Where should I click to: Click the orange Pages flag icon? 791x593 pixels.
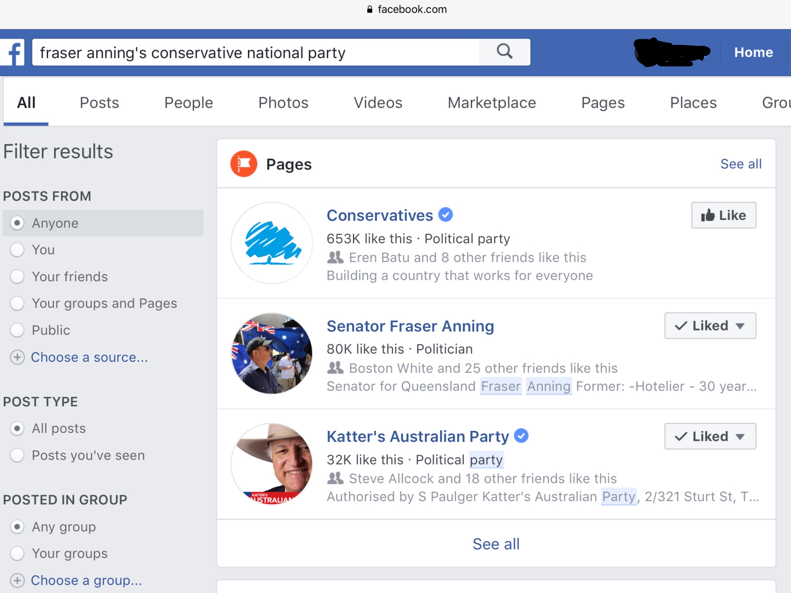pyautogui.click(x=244, y=164)
